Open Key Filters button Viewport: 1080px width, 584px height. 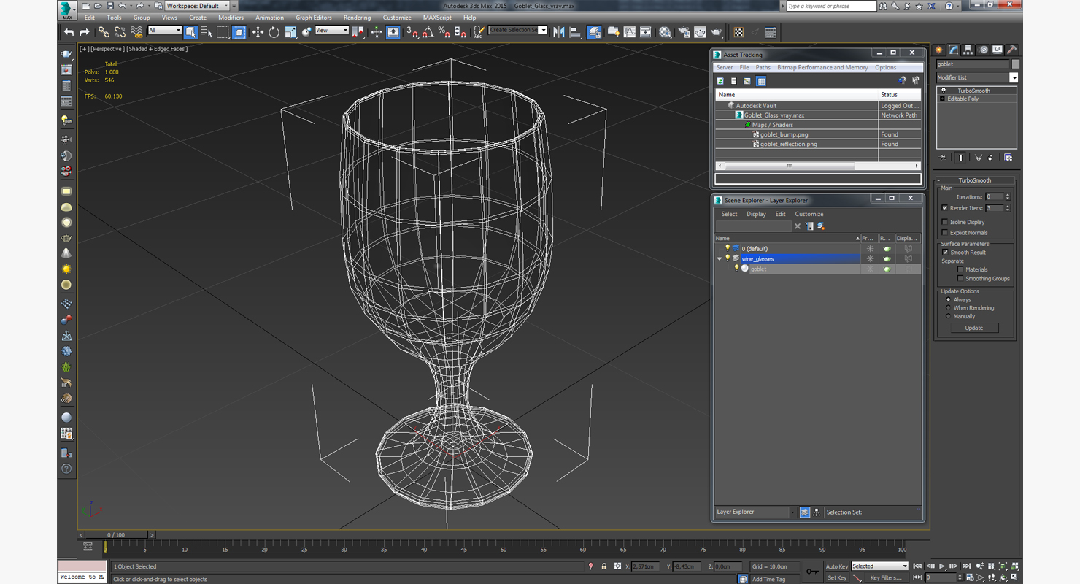tap(885, 578)
